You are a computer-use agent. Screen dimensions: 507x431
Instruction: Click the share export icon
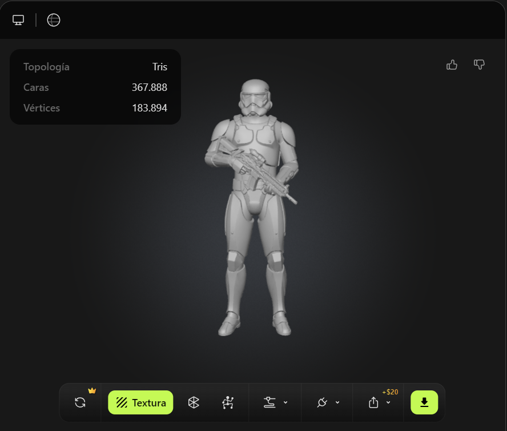pos(373,402)
